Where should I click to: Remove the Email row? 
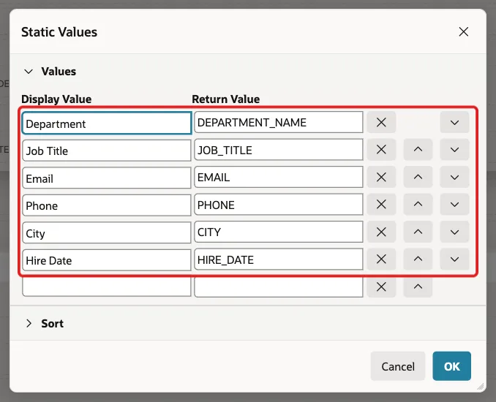pos(381,177)
